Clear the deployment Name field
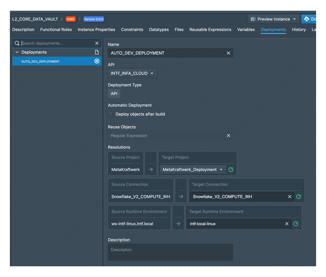The image size is (326, 277). (228, 53)
